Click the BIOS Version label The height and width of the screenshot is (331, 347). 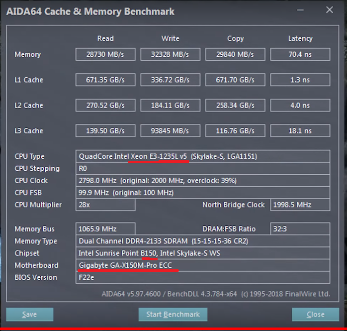point(36,277)
